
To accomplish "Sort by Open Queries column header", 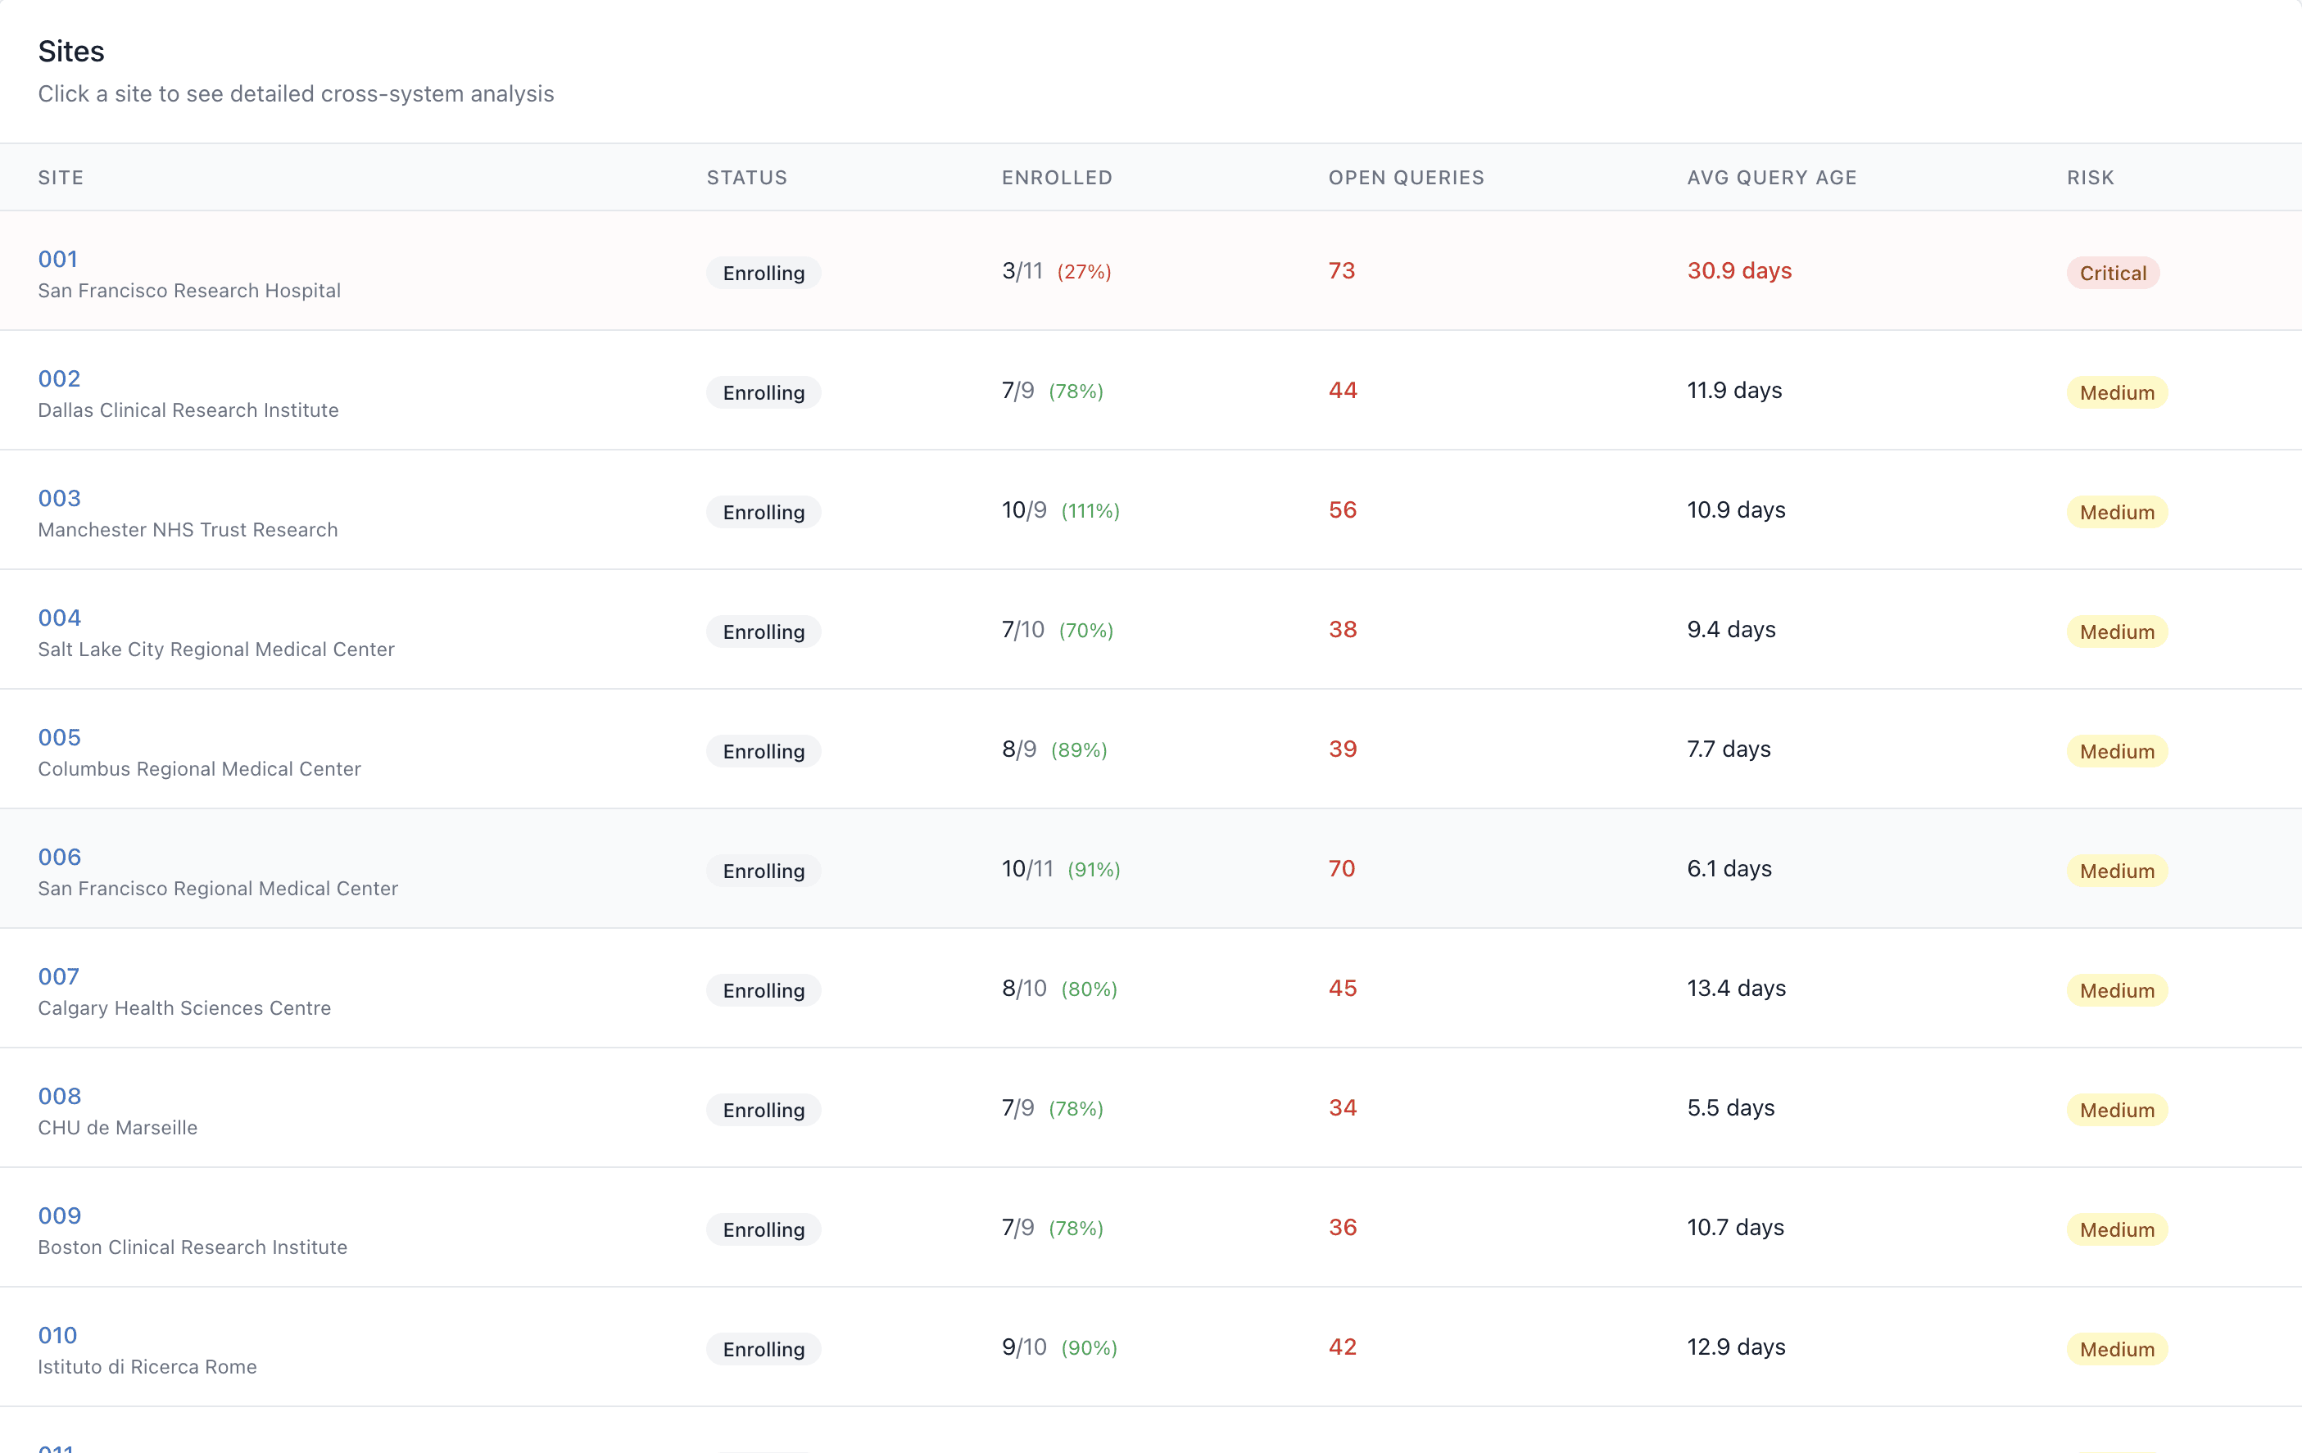I will [x=1405, y=178].
